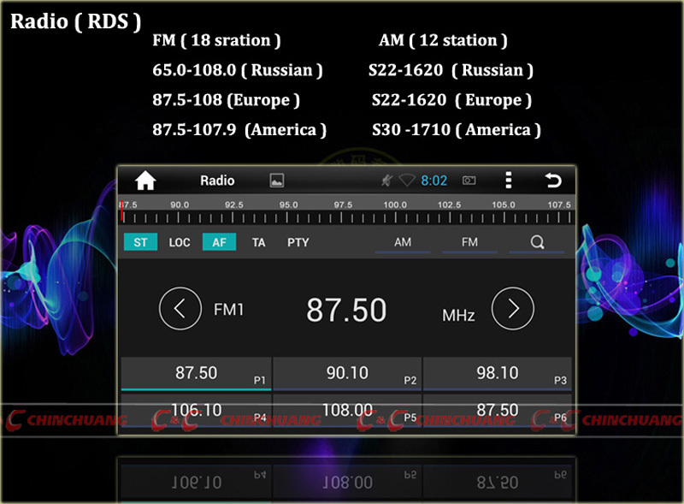The height and width of the screenshot is (504, 684).
Task: Disable the AF alternate frequency option
Action: (x=219, y=242)
